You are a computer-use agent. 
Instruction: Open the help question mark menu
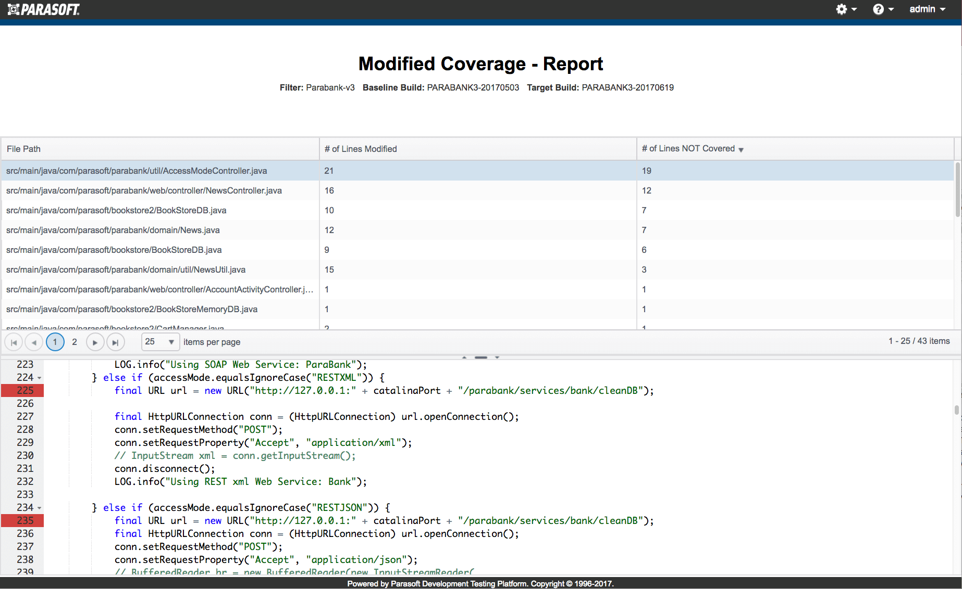pyautogui.click(x=883, y=9)
